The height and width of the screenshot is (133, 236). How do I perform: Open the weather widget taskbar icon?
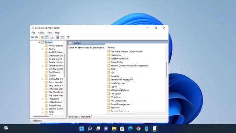6,128
